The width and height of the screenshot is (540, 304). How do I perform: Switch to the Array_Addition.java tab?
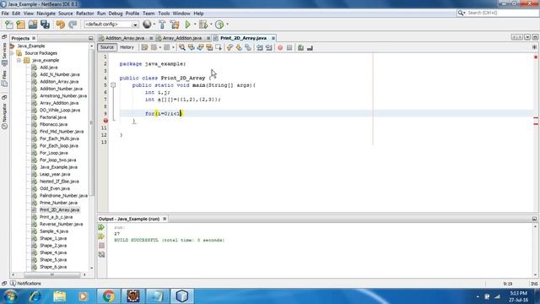pyautogui.click(x=182, y=38)
